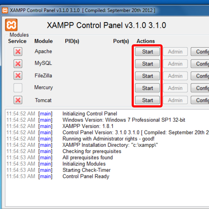Viewport: 209px width, 209px height.
Task: Start the Tomcat module
Action: tap(148, 100)
